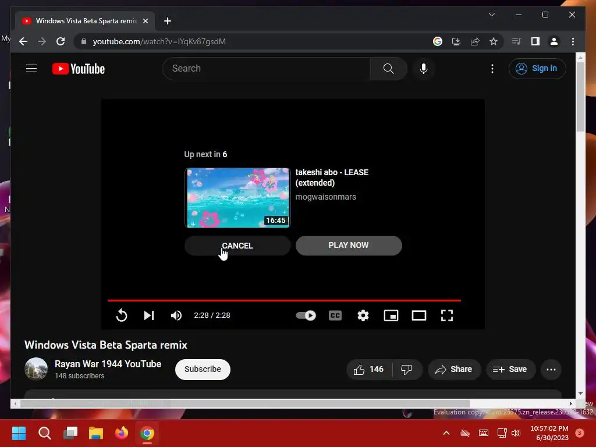Open the YouTube hamburger guide menu
The width and height of the screenshot is (596, 447).
coord(31,69)
